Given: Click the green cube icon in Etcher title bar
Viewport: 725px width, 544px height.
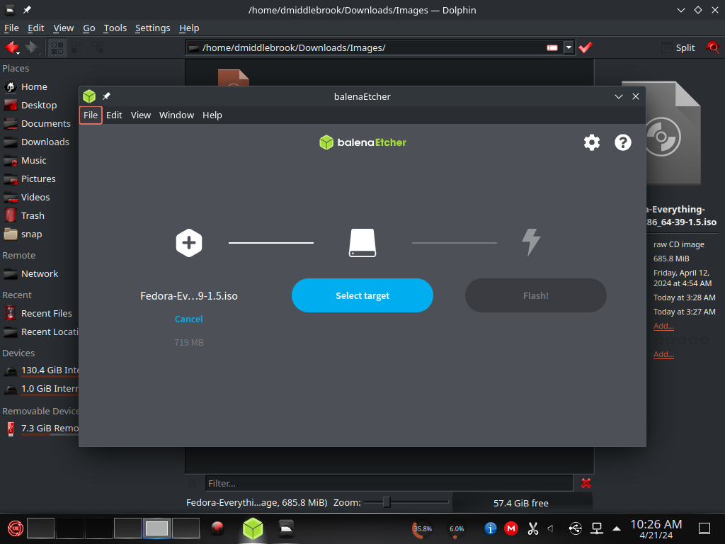Looking at the screenshot, I should pos(89,96).
